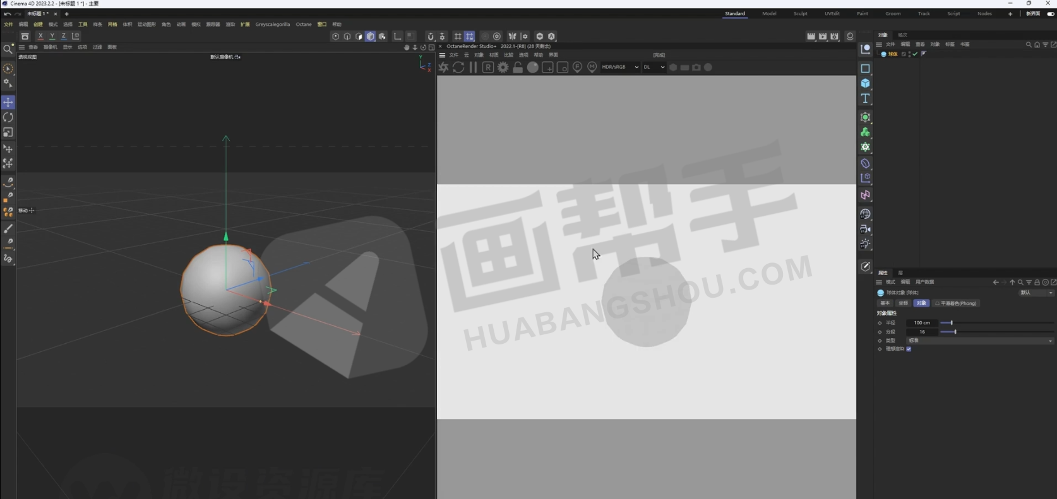Click the Octane send-to-render icon

tap(443, 68)
